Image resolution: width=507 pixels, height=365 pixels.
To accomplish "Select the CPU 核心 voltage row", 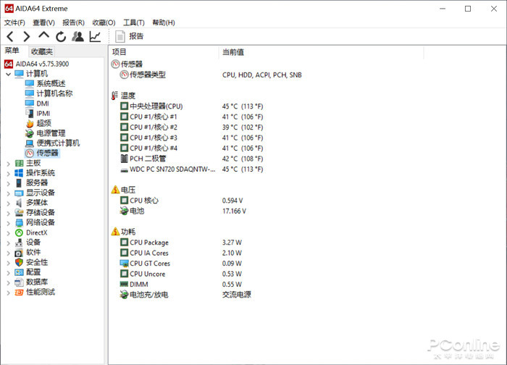I will [x=181, y=201].
